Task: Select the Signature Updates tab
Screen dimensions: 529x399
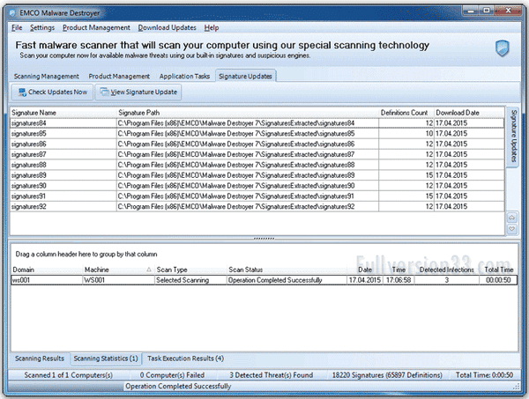Action: (x=246, y=77)
